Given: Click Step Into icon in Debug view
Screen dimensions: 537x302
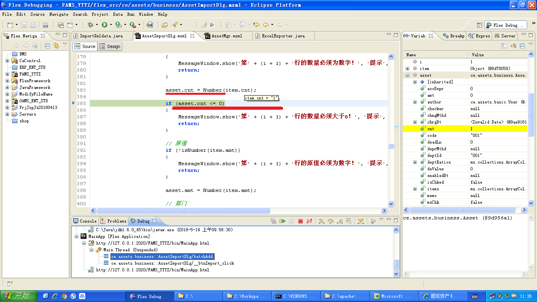Looking at the screenshot, I should 322,221.
